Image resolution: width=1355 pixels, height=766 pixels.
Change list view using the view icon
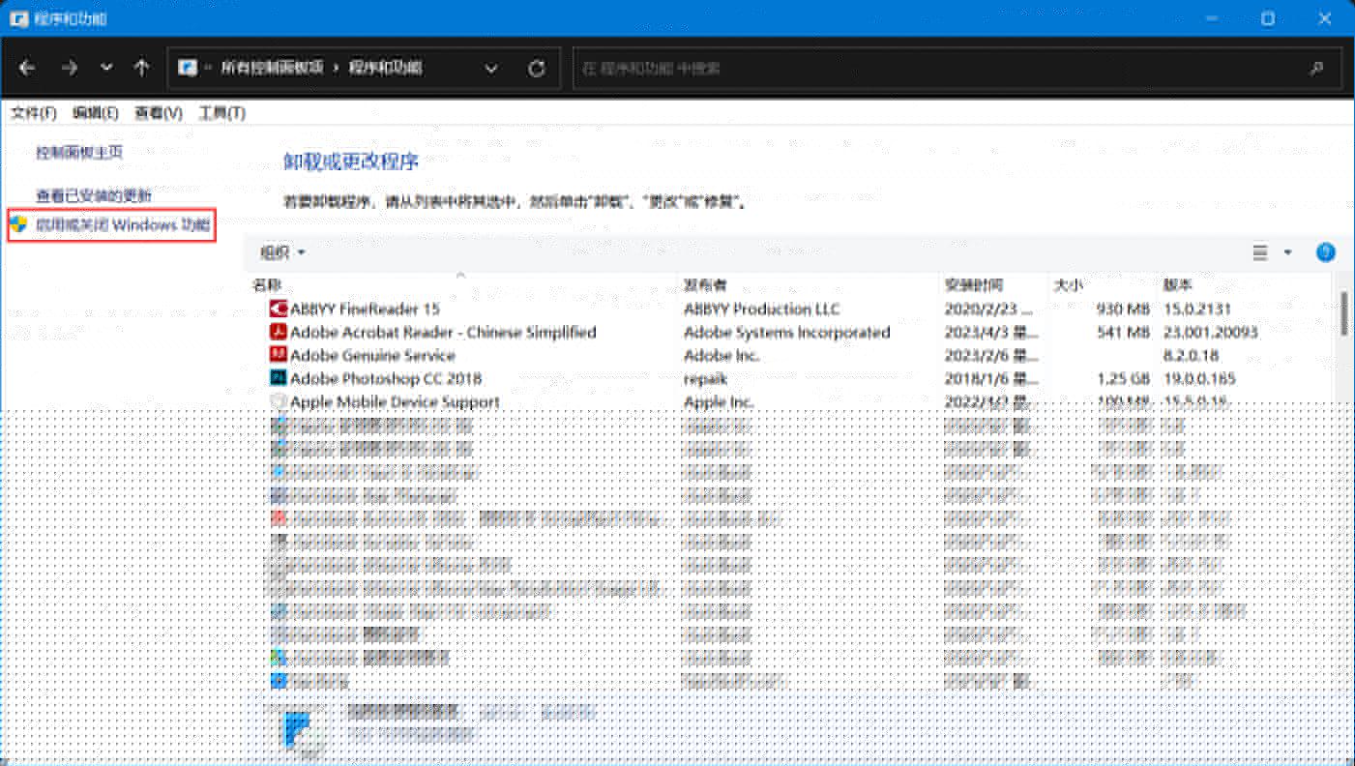point(1261,252)
